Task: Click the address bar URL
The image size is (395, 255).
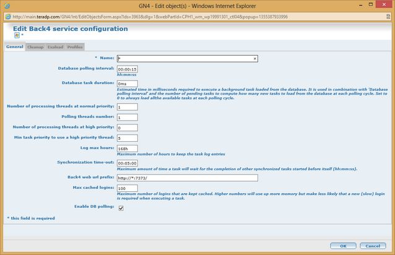Action: (150, 17)
